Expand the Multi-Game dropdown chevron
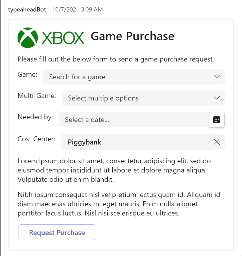The height and width of the screenshot is (259, 242). click(216, 98)
